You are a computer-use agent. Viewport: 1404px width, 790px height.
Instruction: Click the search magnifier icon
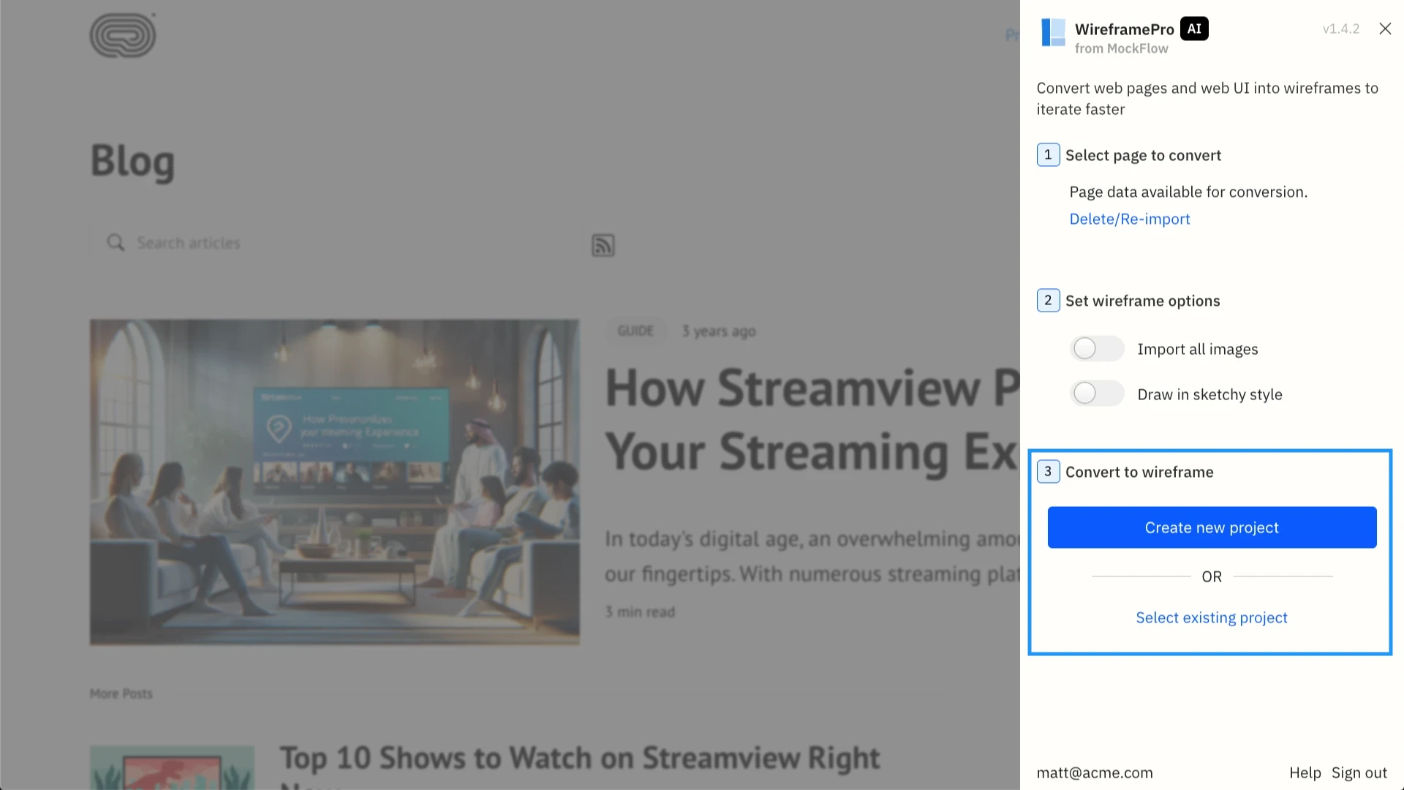[x=116, y=242]
